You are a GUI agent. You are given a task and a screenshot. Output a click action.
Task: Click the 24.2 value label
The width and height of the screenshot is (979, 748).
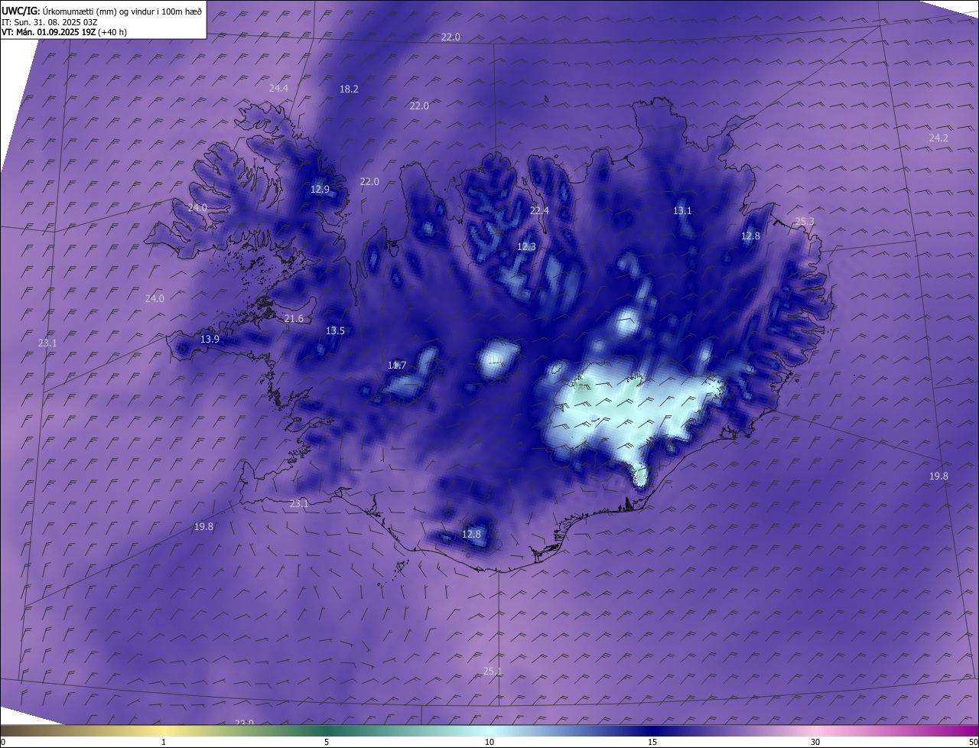pos(938,138)
